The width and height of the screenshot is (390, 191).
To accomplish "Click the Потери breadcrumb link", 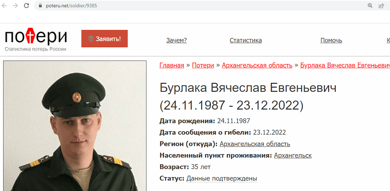I will coord(203,65).
